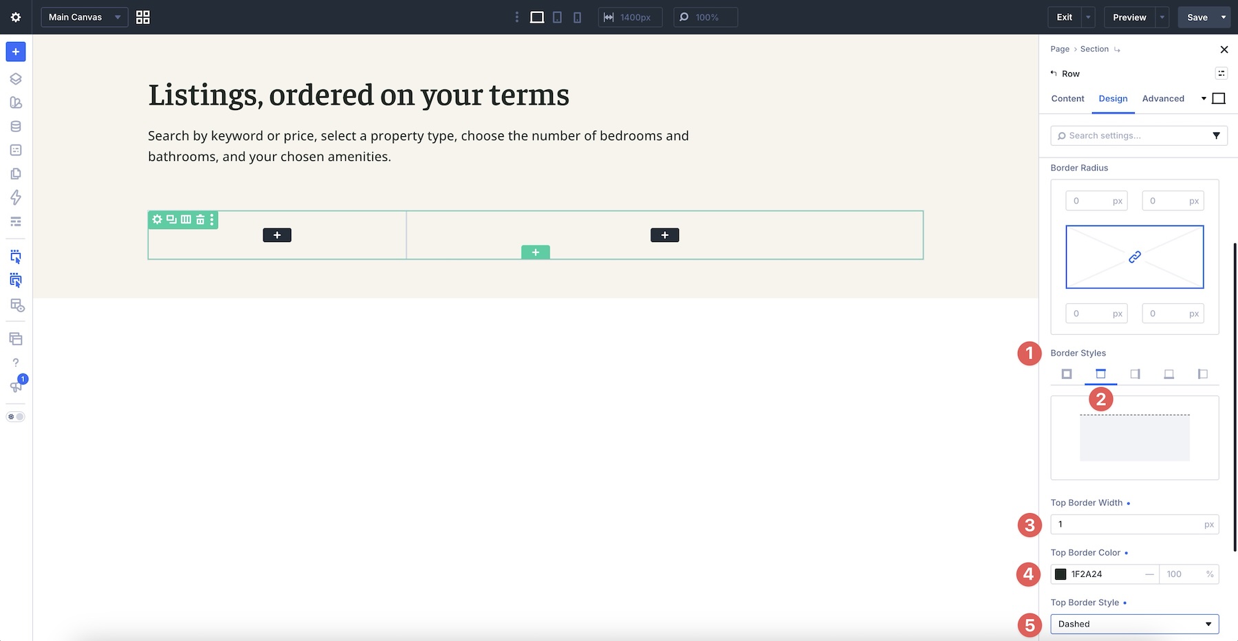
Task: Click the zoom 100% field
Action: [x=706, y=17]
